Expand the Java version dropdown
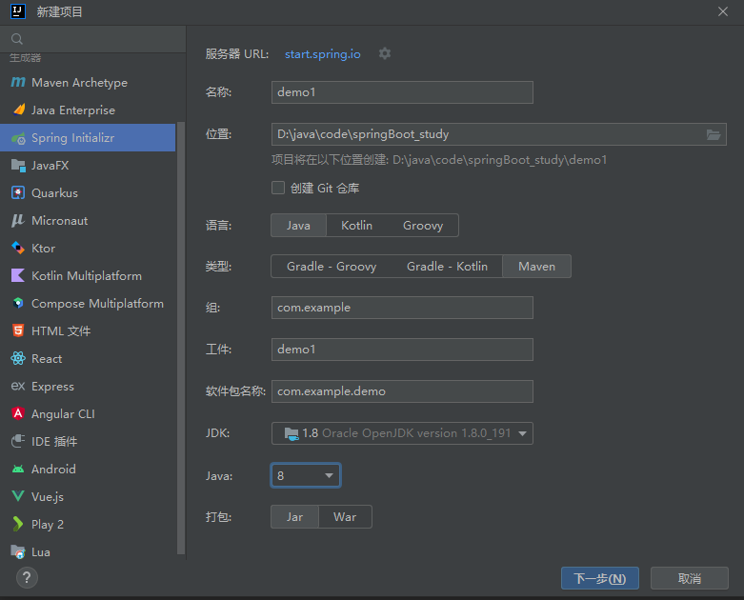 [x=306, y=475]
